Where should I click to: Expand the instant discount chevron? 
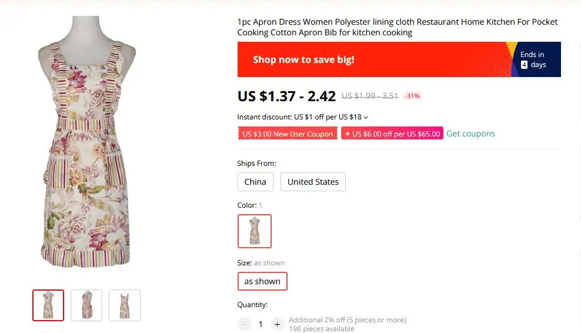coord(366,117)
